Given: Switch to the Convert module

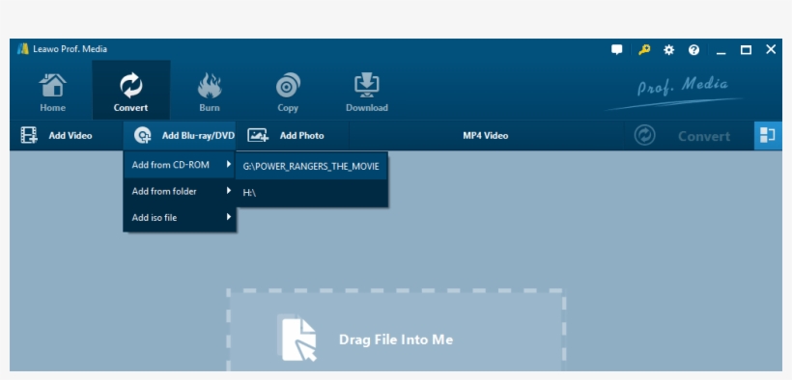Looking at the screenshot, I should 130,92.
